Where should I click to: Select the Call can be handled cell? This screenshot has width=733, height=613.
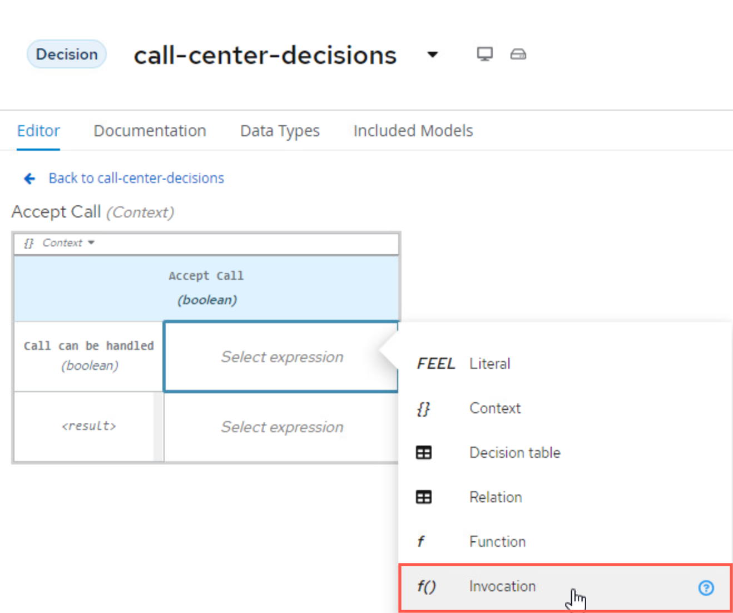[x=89, y=356]
